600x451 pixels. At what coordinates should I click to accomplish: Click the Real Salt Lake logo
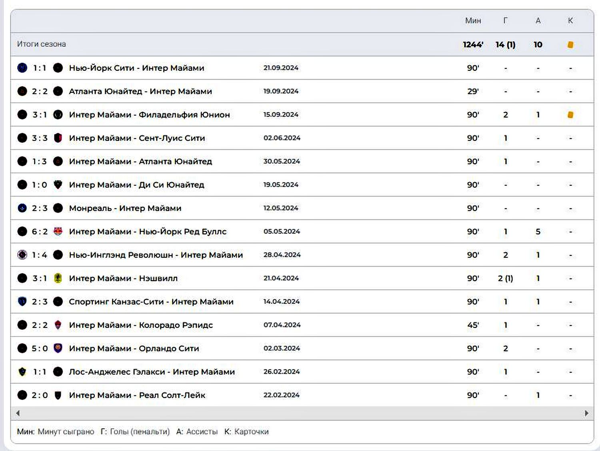tap(58, 395)
